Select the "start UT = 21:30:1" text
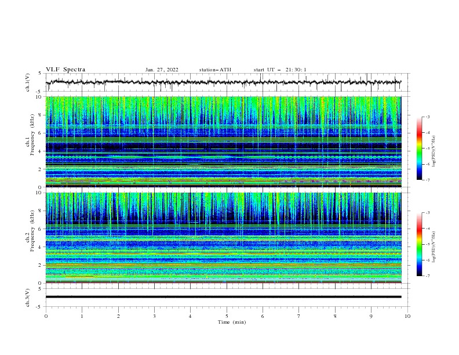 [x=280, y=70]
